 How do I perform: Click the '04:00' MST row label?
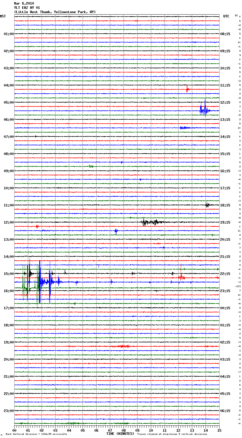(9, 85)
